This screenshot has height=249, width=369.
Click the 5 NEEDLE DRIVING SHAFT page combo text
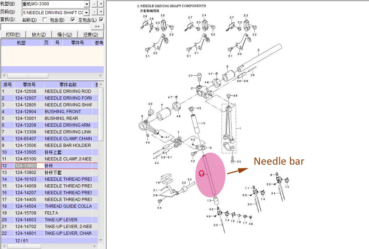click(53, 12)
